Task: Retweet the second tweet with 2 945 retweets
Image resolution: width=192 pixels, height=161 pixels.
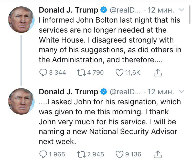Action: [x=81, y=154]
